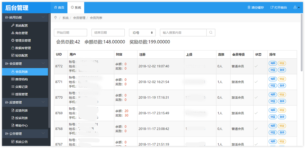Click 锁定 for UID 8771
This screenshot has height=148, width=305.
tap(282, 79)
